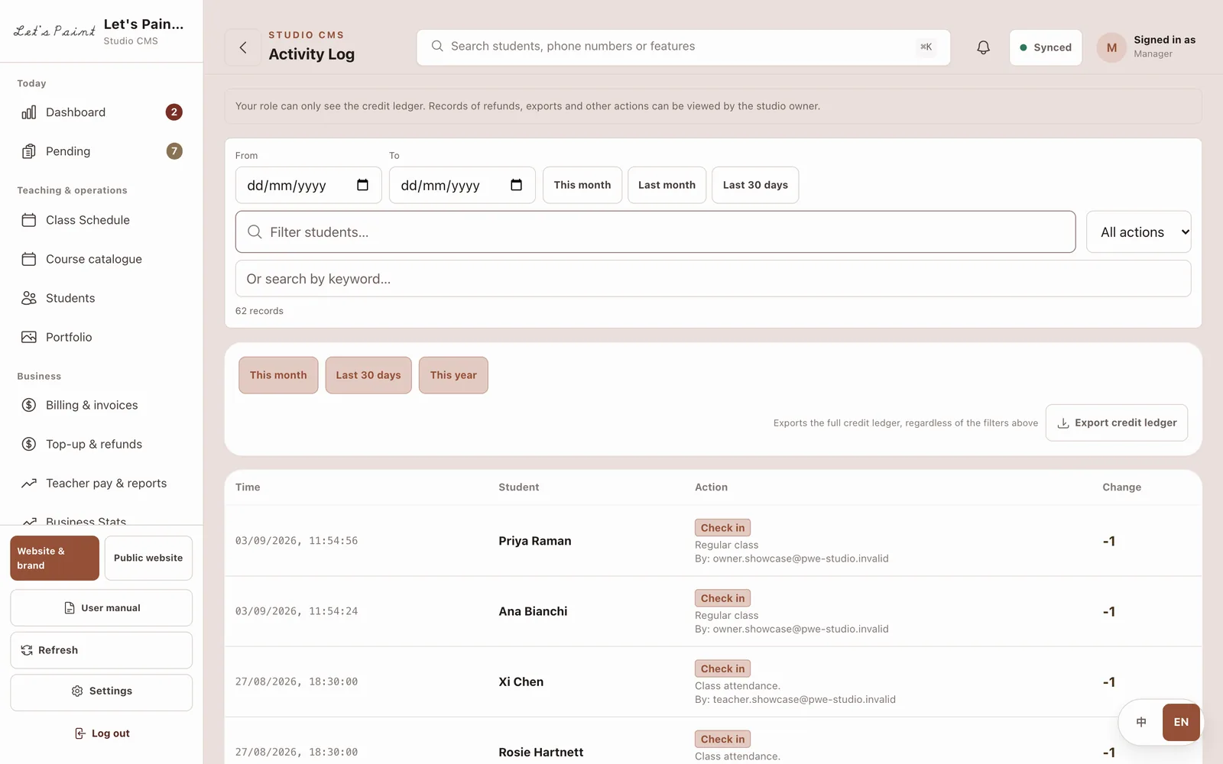Open the Public website

click(148, 558)
